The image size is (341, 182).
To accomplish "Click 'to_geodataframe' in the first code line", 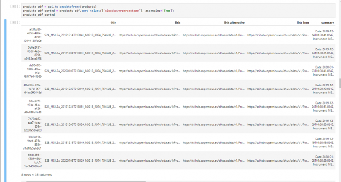I will (67, 7).
